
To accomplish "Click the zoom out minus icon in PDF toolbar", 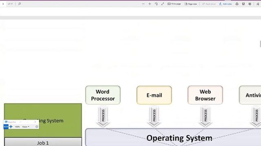I will click(143, 4).
